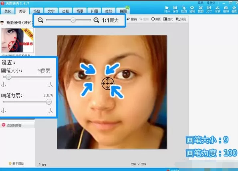Open the 尺寸 (Size) tool

pos(209,9)
